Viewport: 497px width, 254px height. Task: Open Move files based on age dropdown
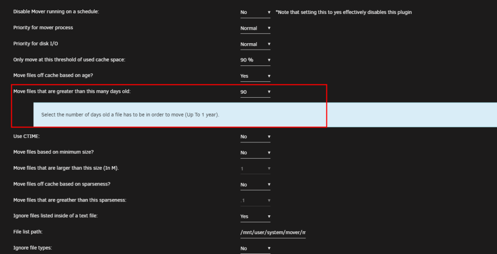tap(255, 76)
